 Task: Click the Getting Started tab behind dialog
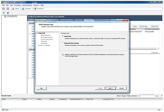coord(31,20)
